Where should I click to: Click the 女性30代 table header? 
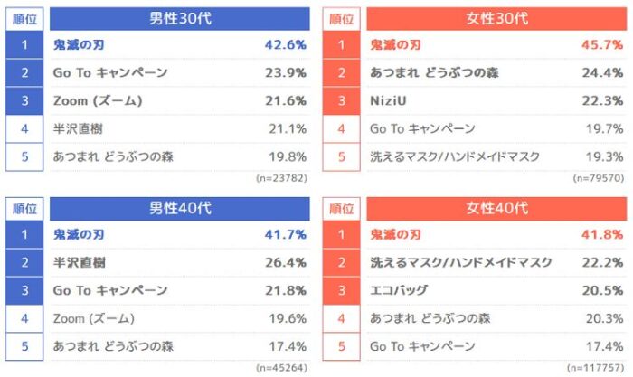pos(497,18)
